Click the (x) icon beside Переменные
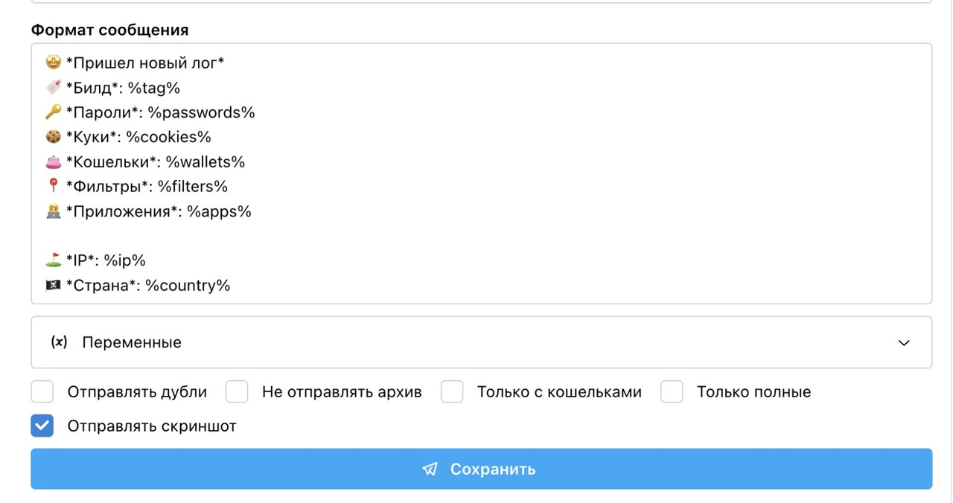This screenshot has width=953, height=503. point(59,342)
